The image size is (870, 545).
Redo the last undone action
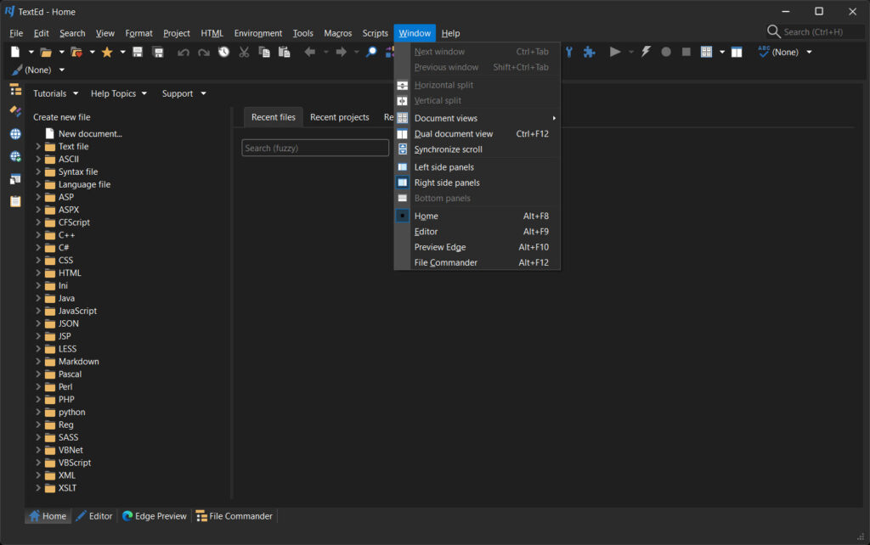(x=204, y=52)
